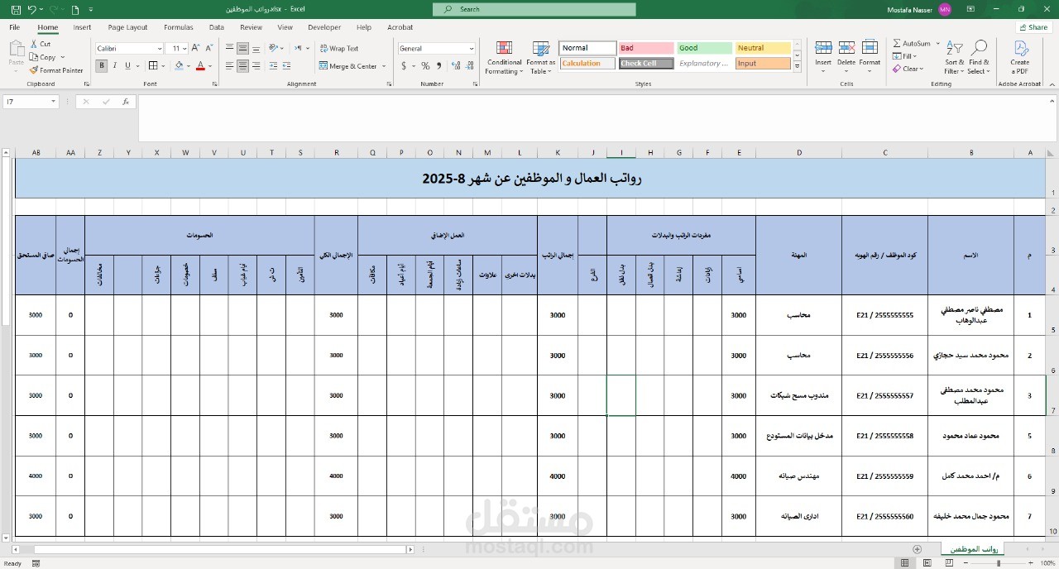
Task: Click in the Search box
Action: [534, 9]
